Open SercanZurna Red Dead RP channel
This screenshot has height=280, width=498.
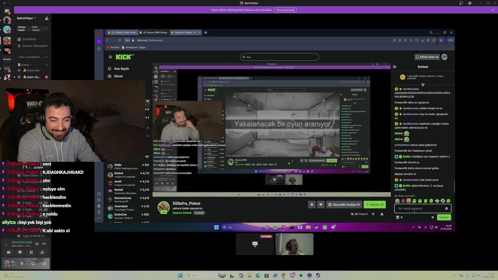(x=128, y=199)
